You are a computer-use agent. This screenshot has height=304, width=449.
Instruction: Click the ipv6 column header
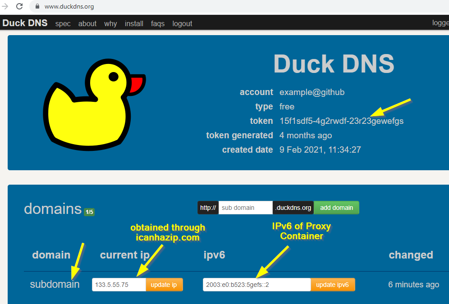tap(214, 255)
